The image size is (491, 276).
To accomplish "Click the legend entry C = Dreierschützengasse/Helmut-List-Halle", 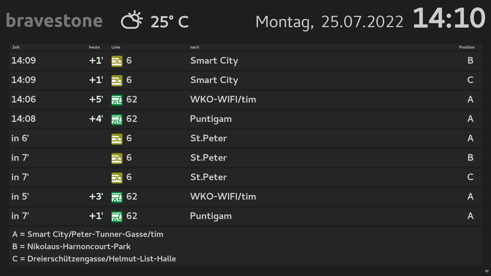I will [x=94, y=259].
